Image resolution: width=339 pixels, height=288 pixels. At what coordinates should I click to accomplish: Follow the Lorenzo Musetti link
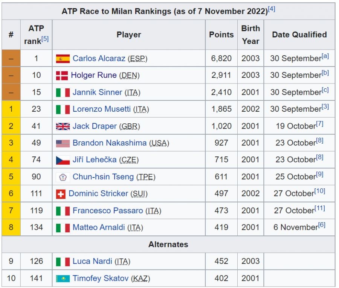(x=102, y=109)
